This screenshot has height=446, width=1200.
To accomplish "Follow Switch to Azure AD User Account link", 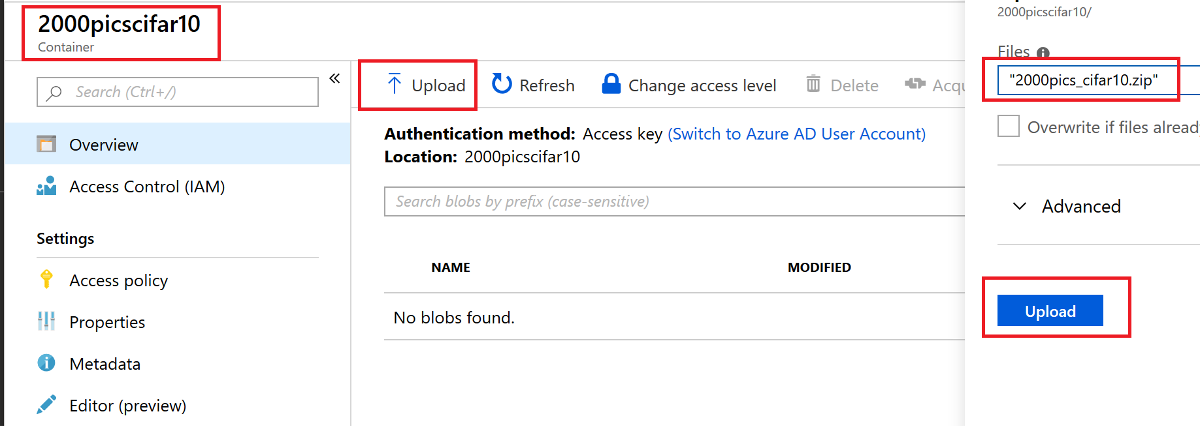I will point(796,134).
